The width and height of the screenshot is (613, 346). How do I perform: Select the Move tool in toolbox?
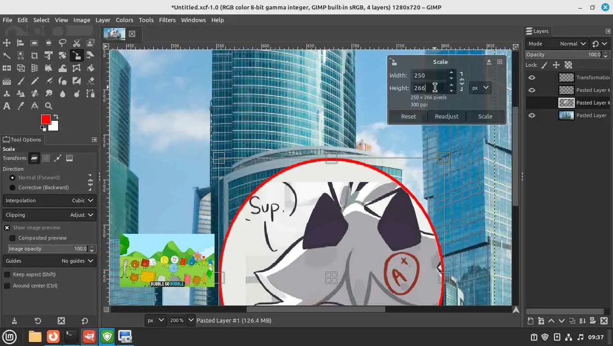(x=7, y=43)
